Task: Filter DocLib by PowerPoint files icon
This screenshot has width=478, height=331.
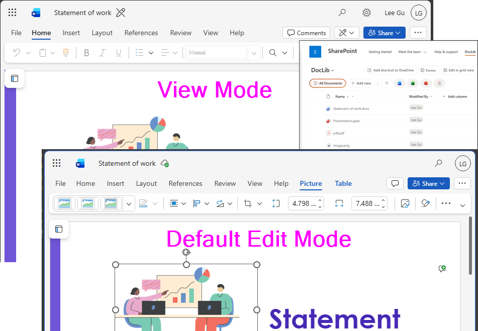Action: 426,83
